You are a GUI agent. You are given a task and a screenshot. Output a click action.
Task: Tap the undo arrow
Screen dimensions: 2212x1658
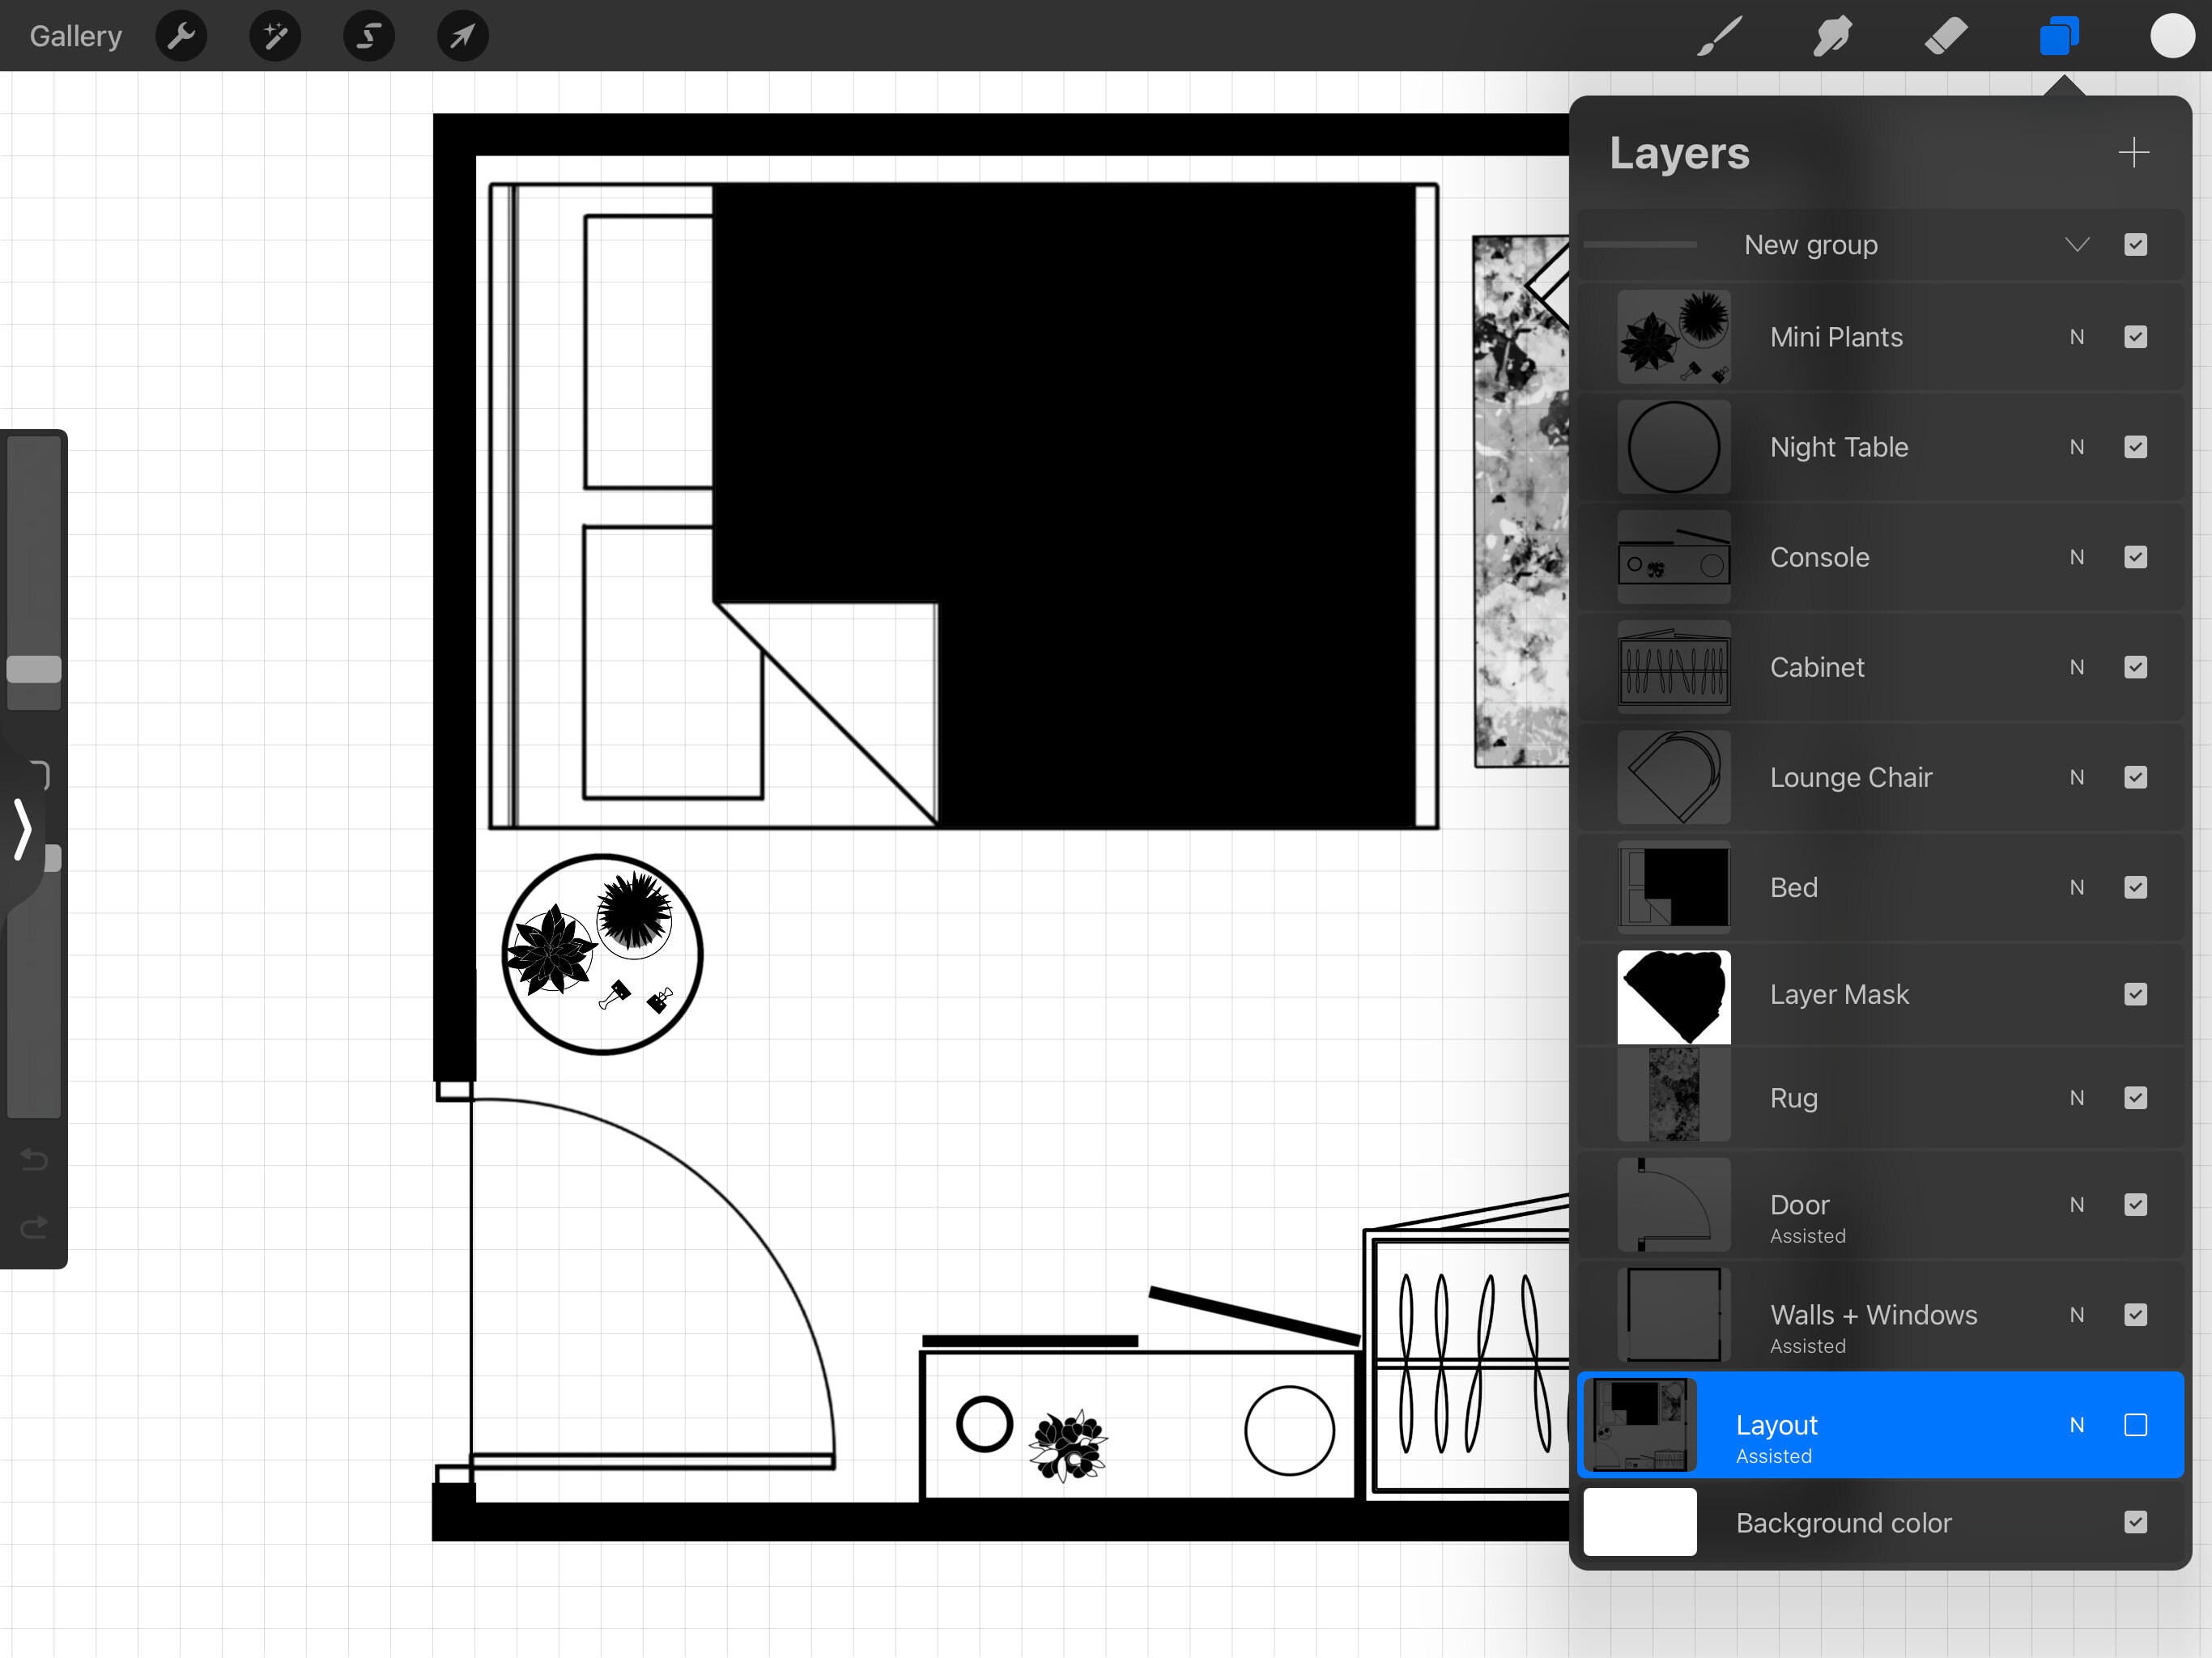click(x=33, y=1160)
